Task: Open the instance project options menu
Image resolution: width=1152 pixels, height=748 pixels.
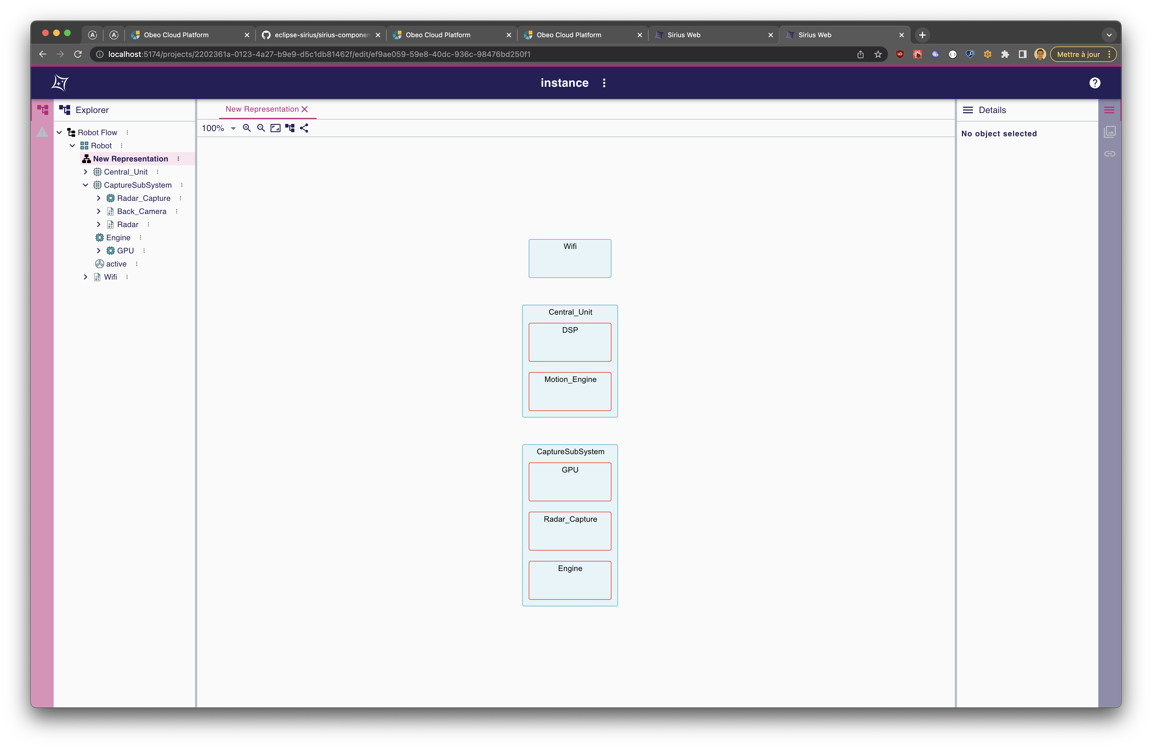Action: point(604,83)
